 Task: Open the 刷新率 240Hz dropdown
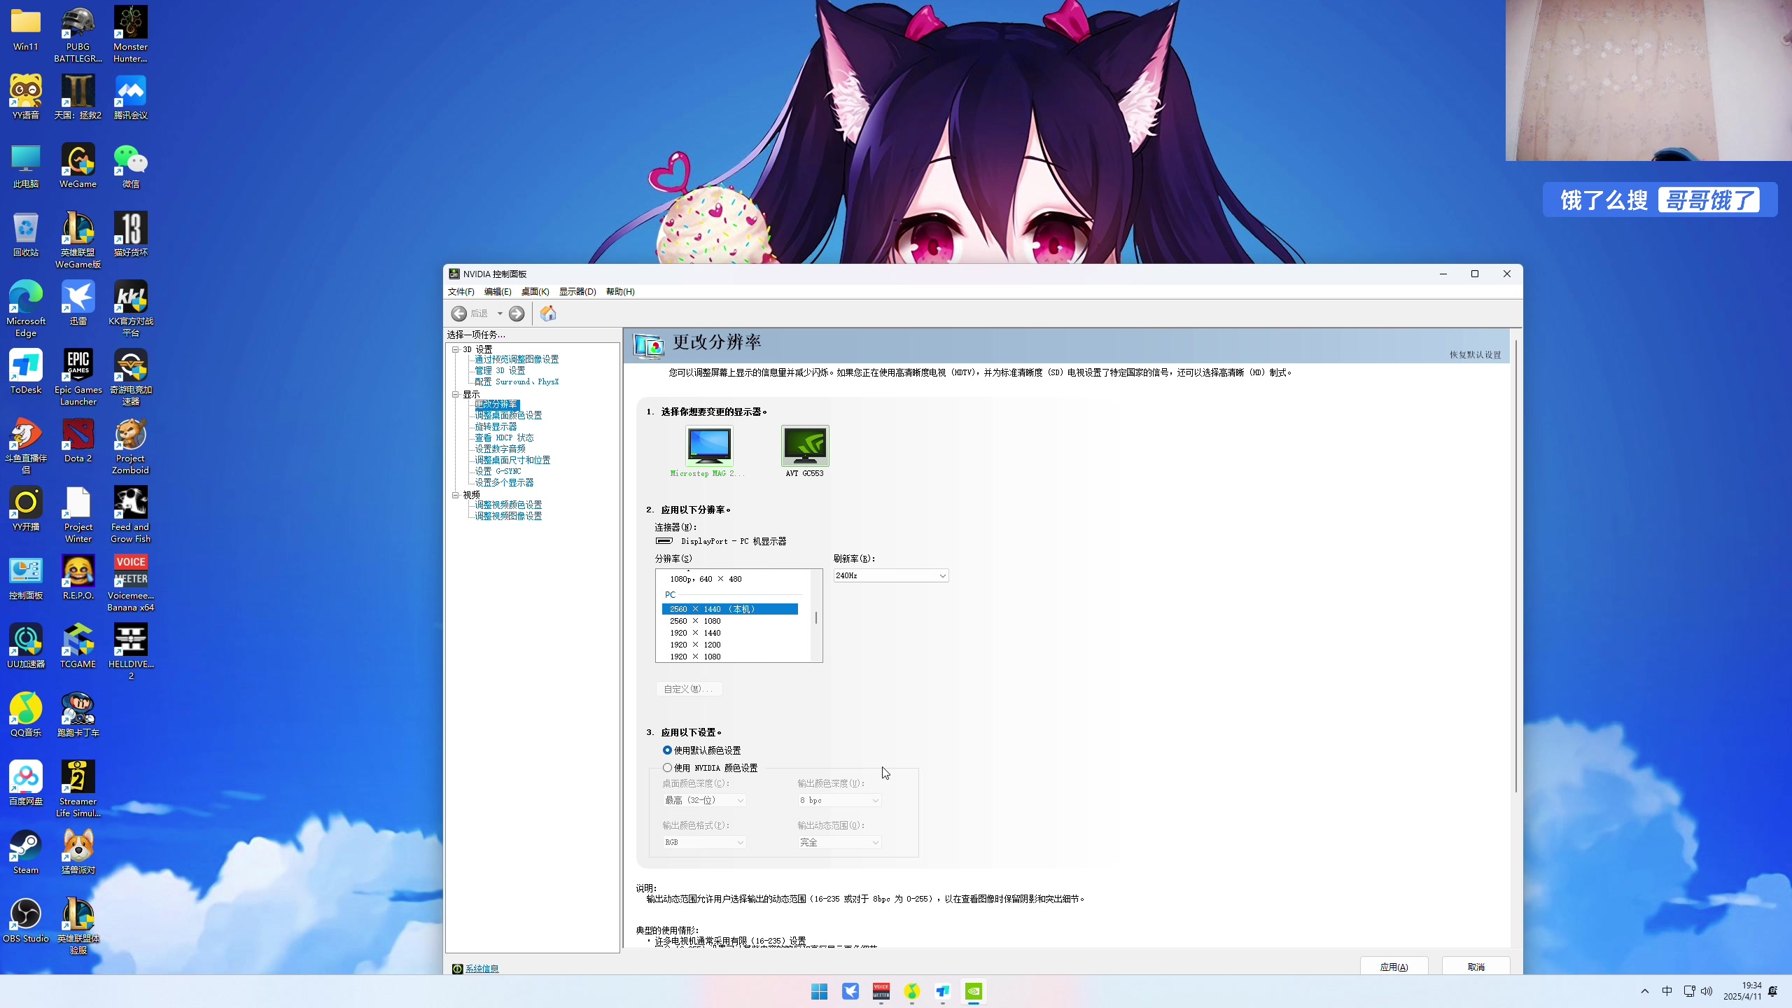click(x=890, y=575)
